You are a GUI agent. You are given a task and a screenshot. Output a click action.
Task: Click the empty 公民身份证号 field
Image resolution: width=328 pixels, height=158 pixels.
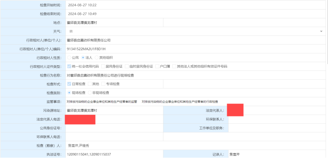coord(114,128)
